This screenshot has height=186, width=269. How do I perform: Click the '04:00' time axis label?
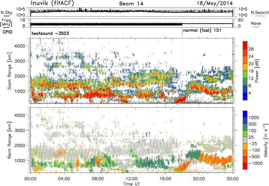[x=64, y=179]
